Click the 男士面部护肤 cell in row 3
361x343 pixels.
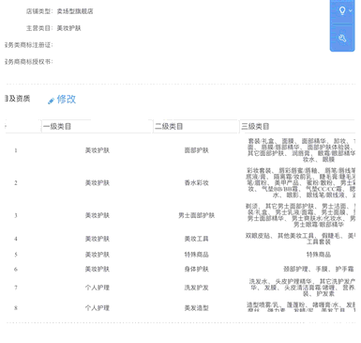pos(196,215)
